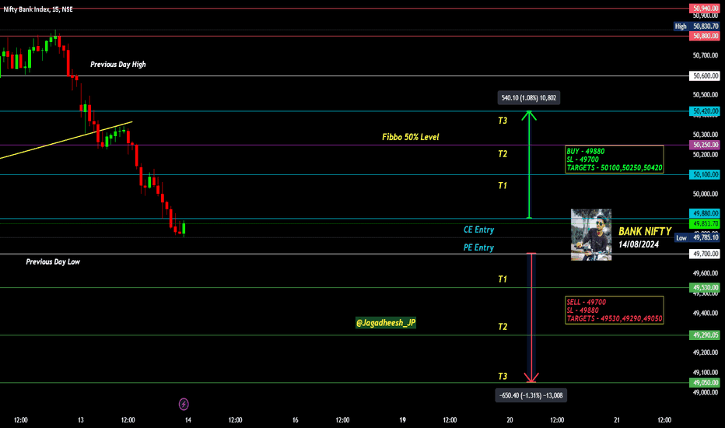Select the T1 label beside green arrow
The image size is (725, 428).
(503, 185)
